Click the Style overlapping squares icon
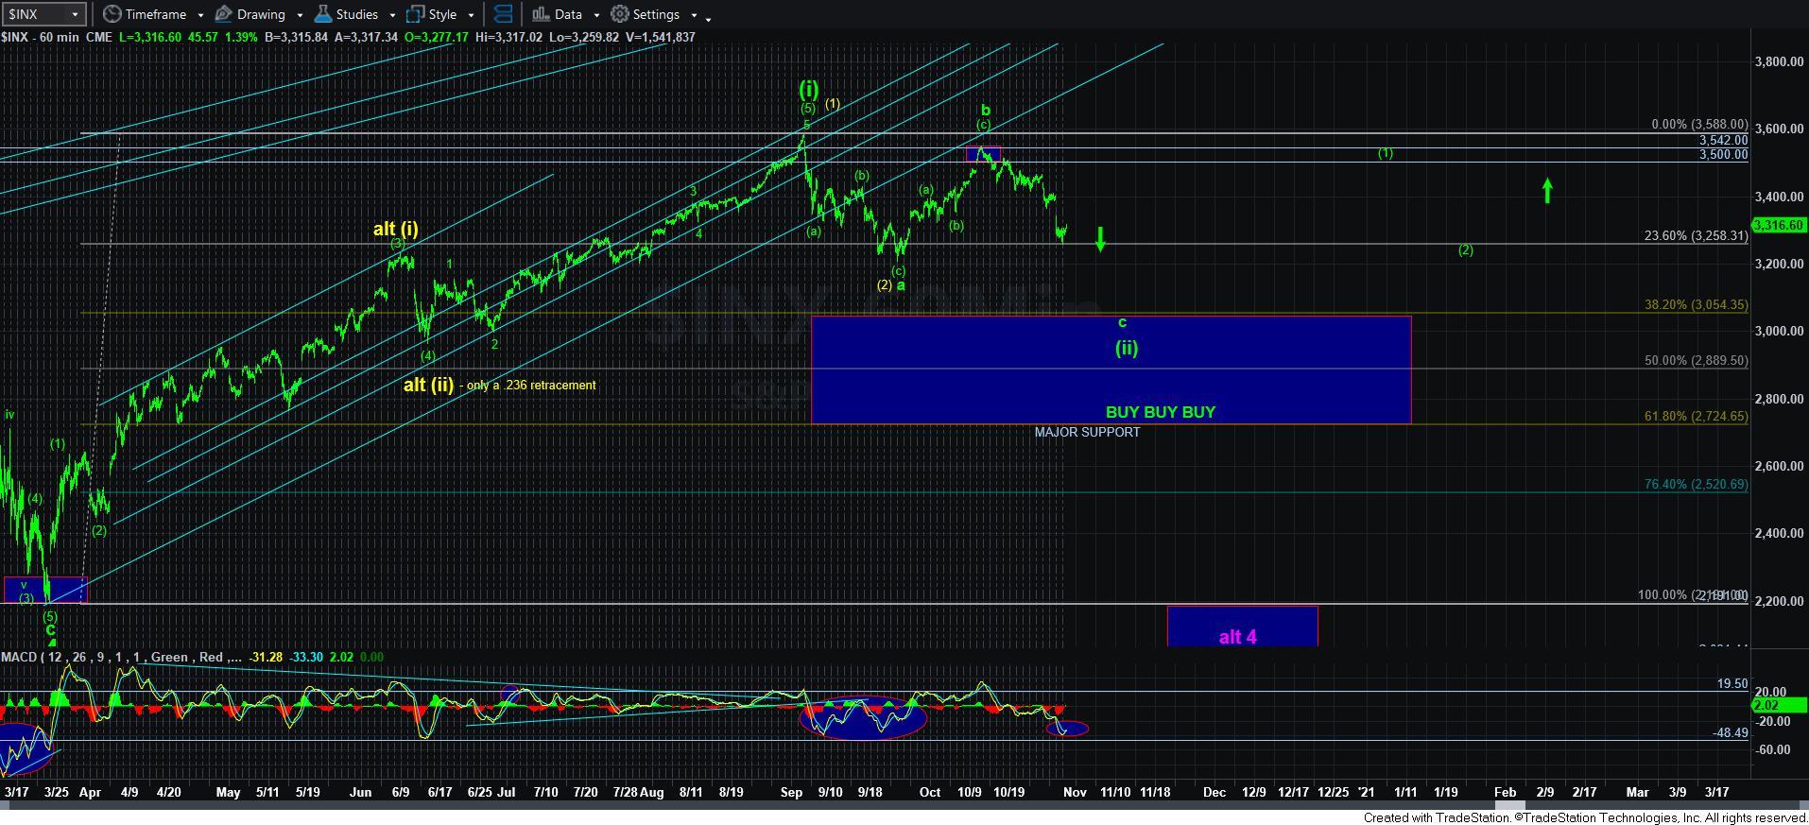 pos(415,14)
